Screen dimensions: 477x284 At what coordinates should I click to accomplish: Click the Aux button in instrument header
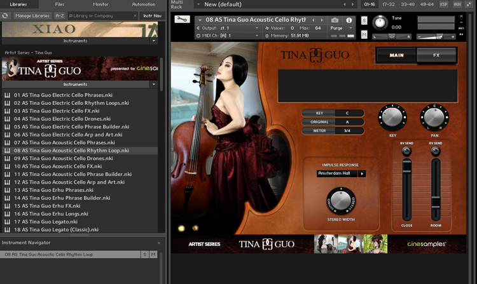462,28
